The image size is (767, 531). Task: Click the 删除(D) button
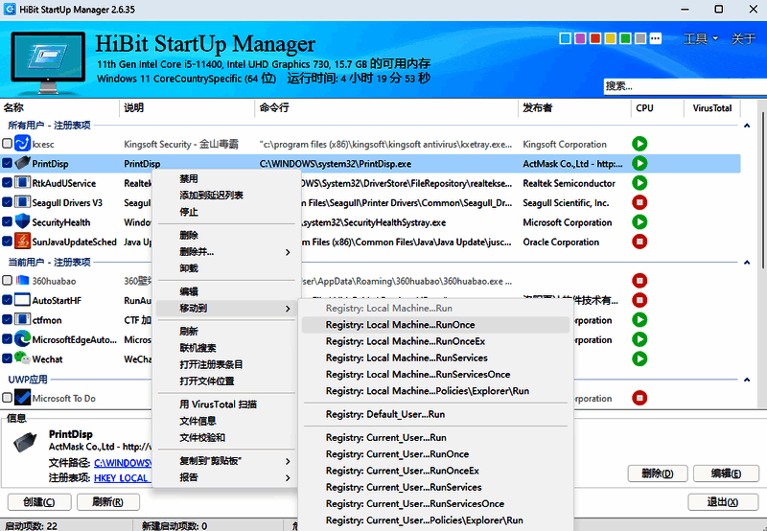(658, 473)
